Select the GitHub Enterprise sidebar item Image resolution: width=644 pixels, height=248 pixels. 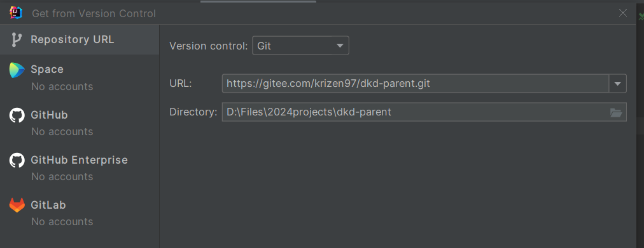click(x=80, y=167)
